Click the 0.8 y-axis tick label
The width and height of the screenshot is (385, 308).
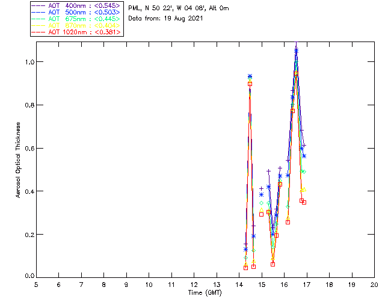tap(29, 105)
